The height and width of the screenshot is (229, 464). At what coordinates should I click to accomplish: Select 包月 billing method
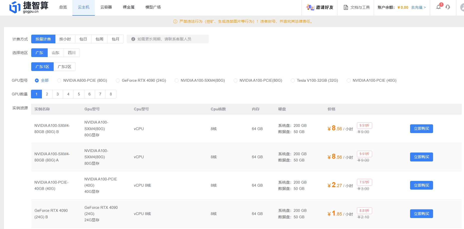point(115,39)
